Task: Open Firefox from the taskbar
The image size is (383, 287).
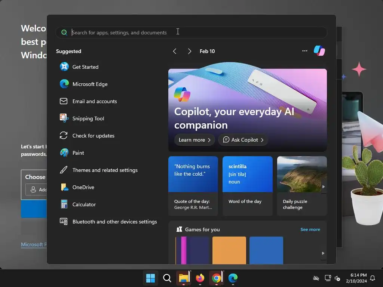Action: pyautogui.click(x=200, y=278)
